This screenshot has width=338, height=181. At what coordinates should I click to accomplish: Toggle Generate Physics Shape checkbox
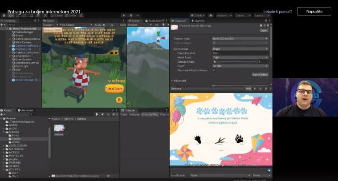click(x=214, y=70)
